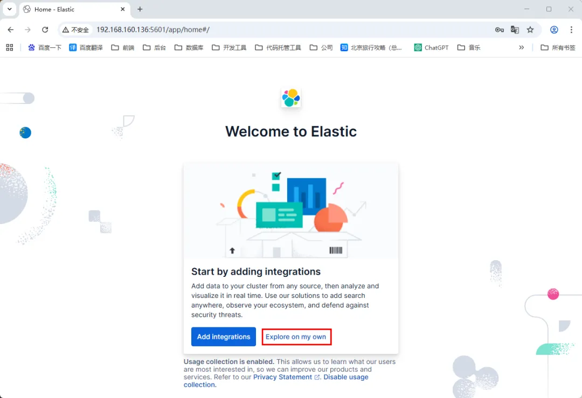This screenshot has height=398, width=582.
Task: Open a new browser tab
Action: [x=140, y=9]
